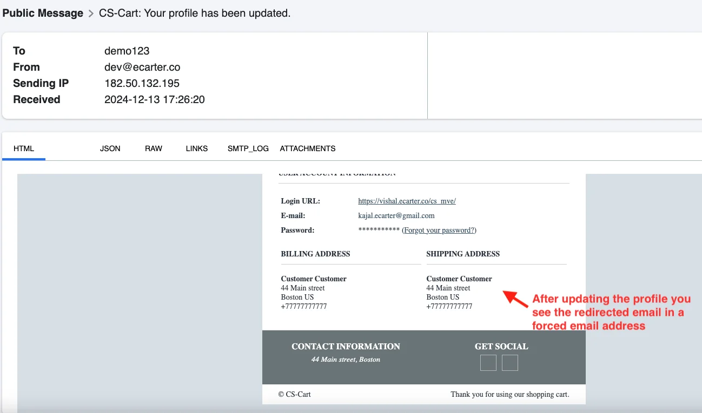This screenshot has width=702, height=413.
Task: Select the RAW tab
Action: (154, 148)
